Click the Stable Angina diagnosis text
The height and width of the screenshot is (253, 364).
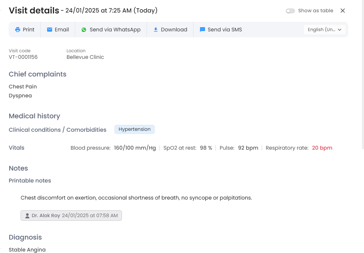27,250
